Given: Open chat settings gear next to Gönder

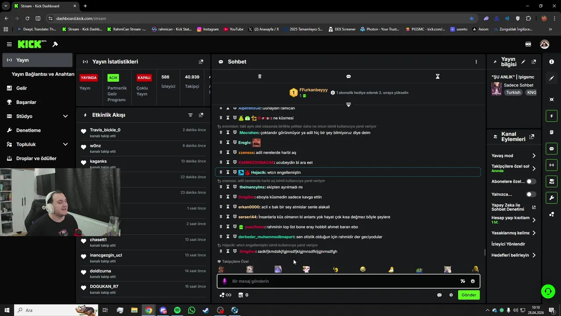Looking at the screenshot, I should [451, 295].
